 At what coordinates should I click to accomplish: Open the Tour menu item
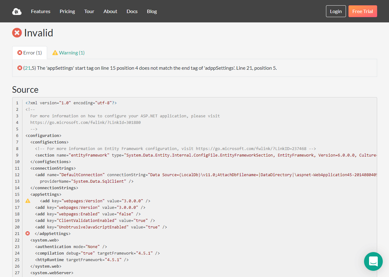tap(89, 11)
